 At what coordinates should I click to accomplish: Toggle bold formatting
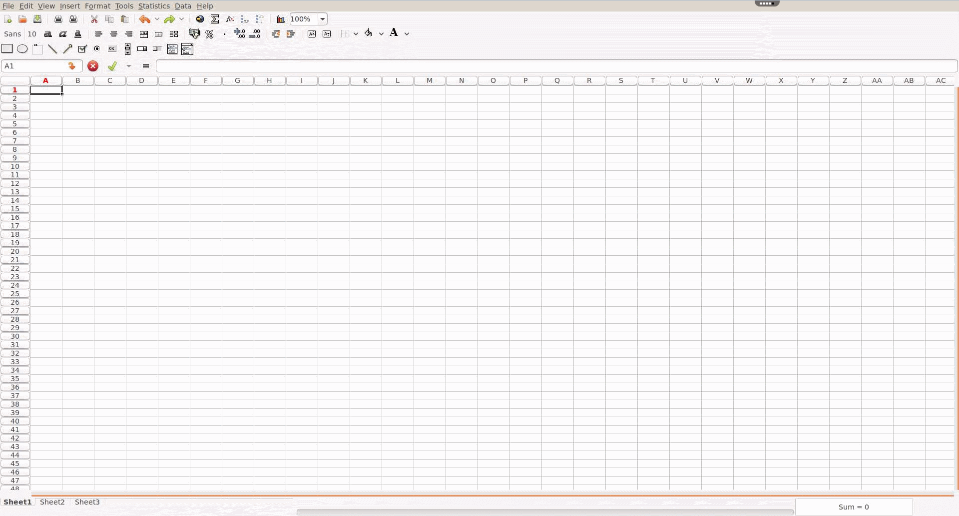48,34
